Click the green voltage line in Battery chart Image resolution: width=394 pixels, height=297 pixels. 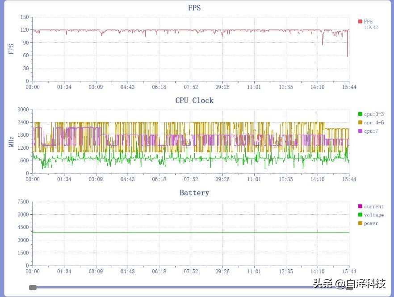(x=191, y=233)
